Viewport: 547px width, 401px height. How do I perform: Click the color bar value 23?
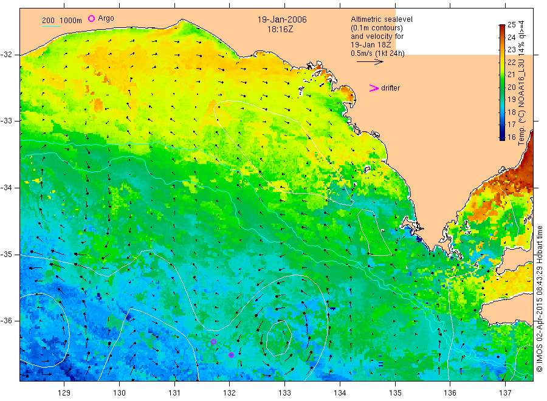tap(511, 49)
